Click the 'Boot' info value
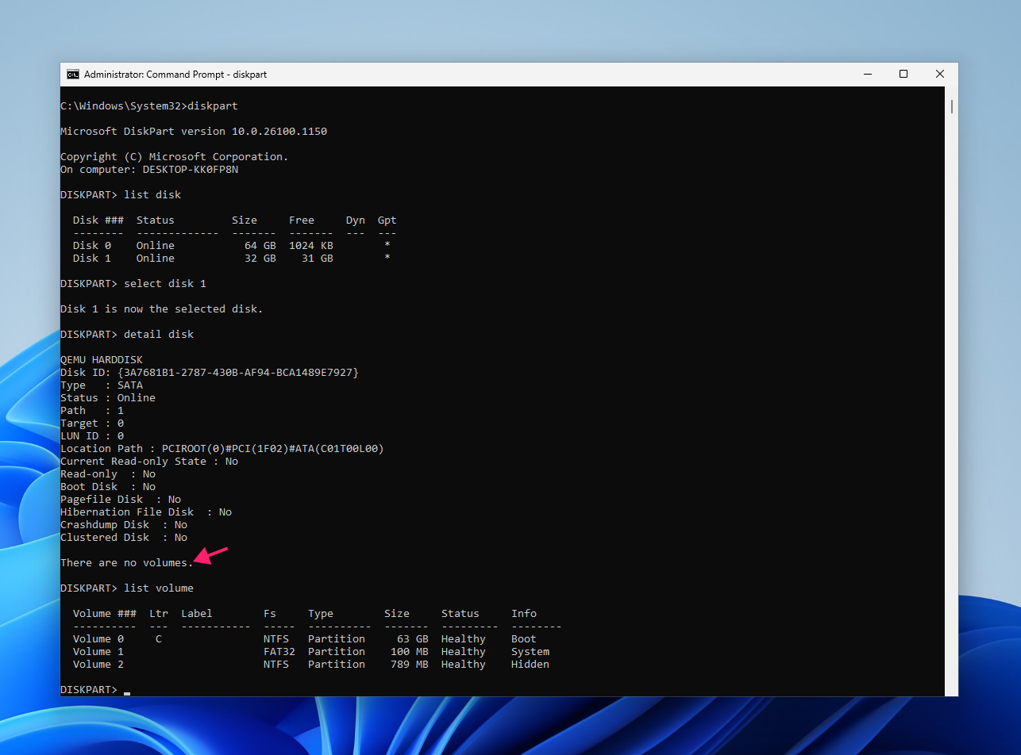The height and width of the screenshot is (755, 1021). pos(524,638)
